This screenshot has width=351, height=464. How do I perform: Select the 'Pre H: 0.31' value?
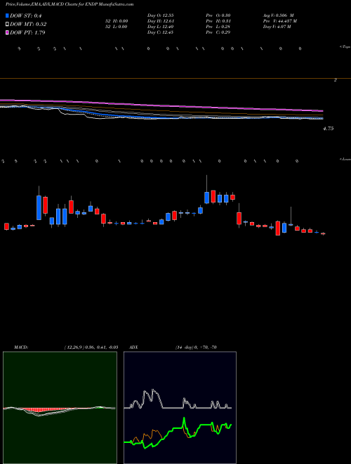[218, 21]
